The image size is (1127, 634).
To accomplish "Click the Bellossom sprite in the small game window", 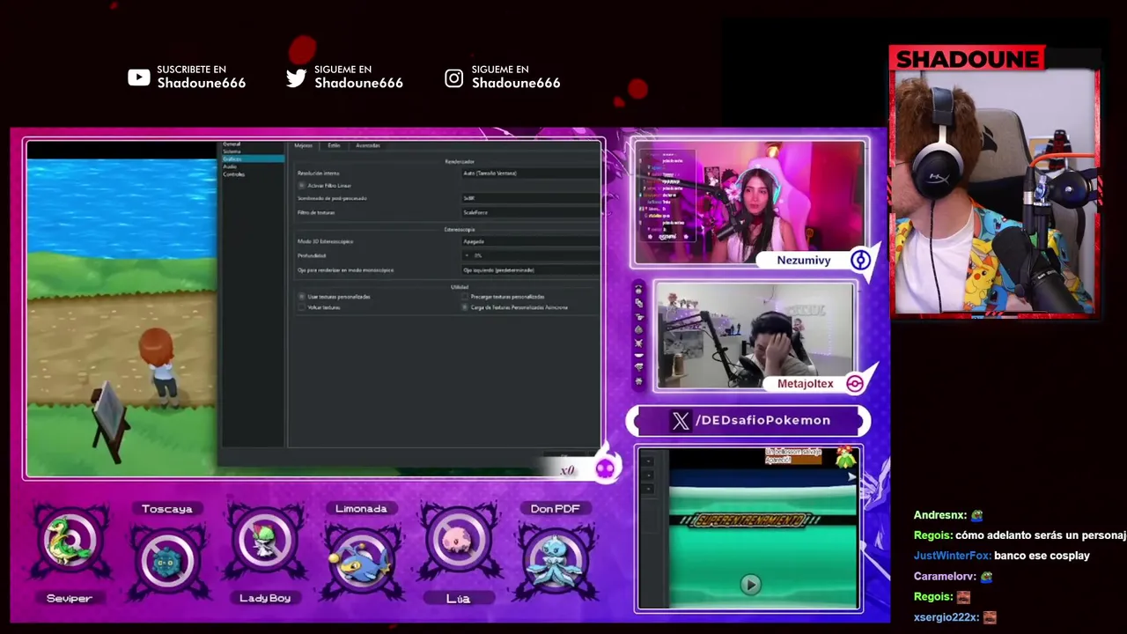I will pyautogui.click(x=845, y=457).
